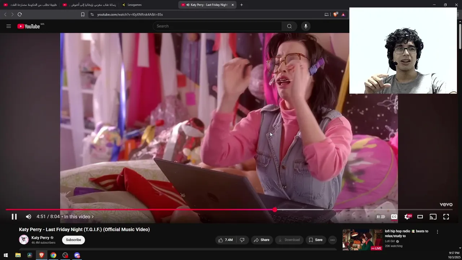Open Windows Start menu
The height and width of the screenshot is (260, 462).
point(6,255)
